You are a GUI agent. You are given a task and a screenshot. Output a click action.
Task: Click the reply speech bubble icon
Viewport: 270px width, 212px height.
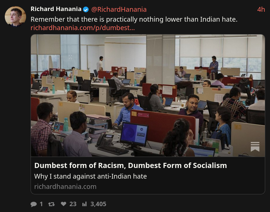[33, 204]
